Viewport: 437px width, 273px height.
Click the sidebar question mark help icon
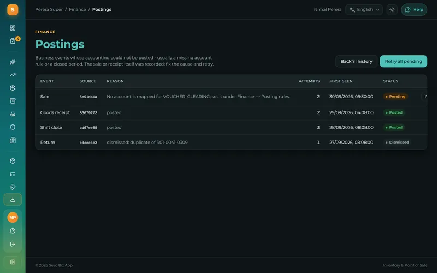click(13, 230)
